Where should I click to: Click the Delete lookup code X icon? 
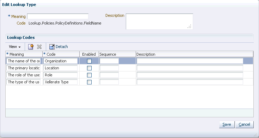[x=39, y=47]
